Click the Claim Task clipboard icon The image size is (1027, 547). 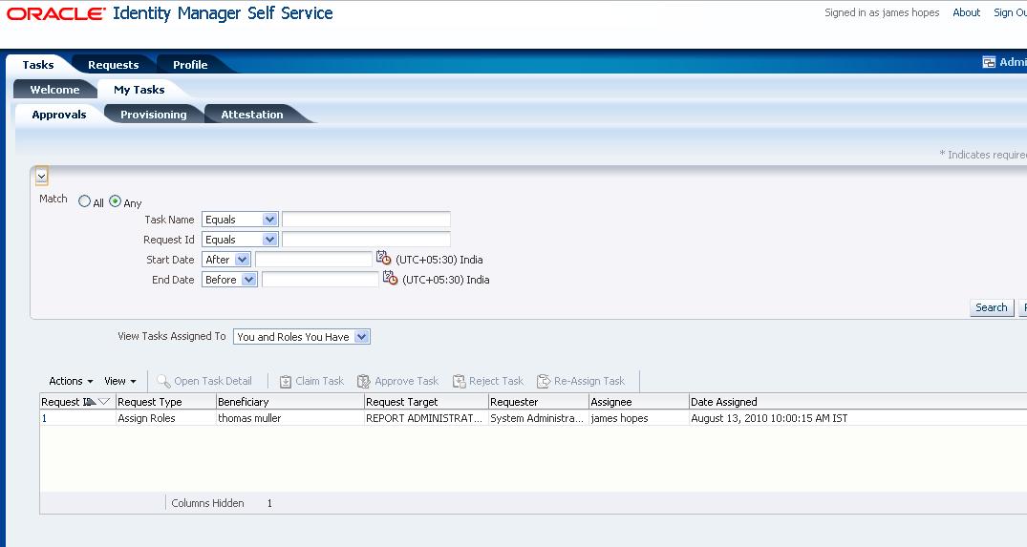[x=286, y=382]
